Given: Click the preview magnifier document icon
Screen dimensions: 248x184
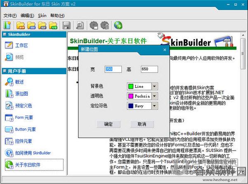Looking at the screenshot, I should pyautogui.click(x=80, y=25).
